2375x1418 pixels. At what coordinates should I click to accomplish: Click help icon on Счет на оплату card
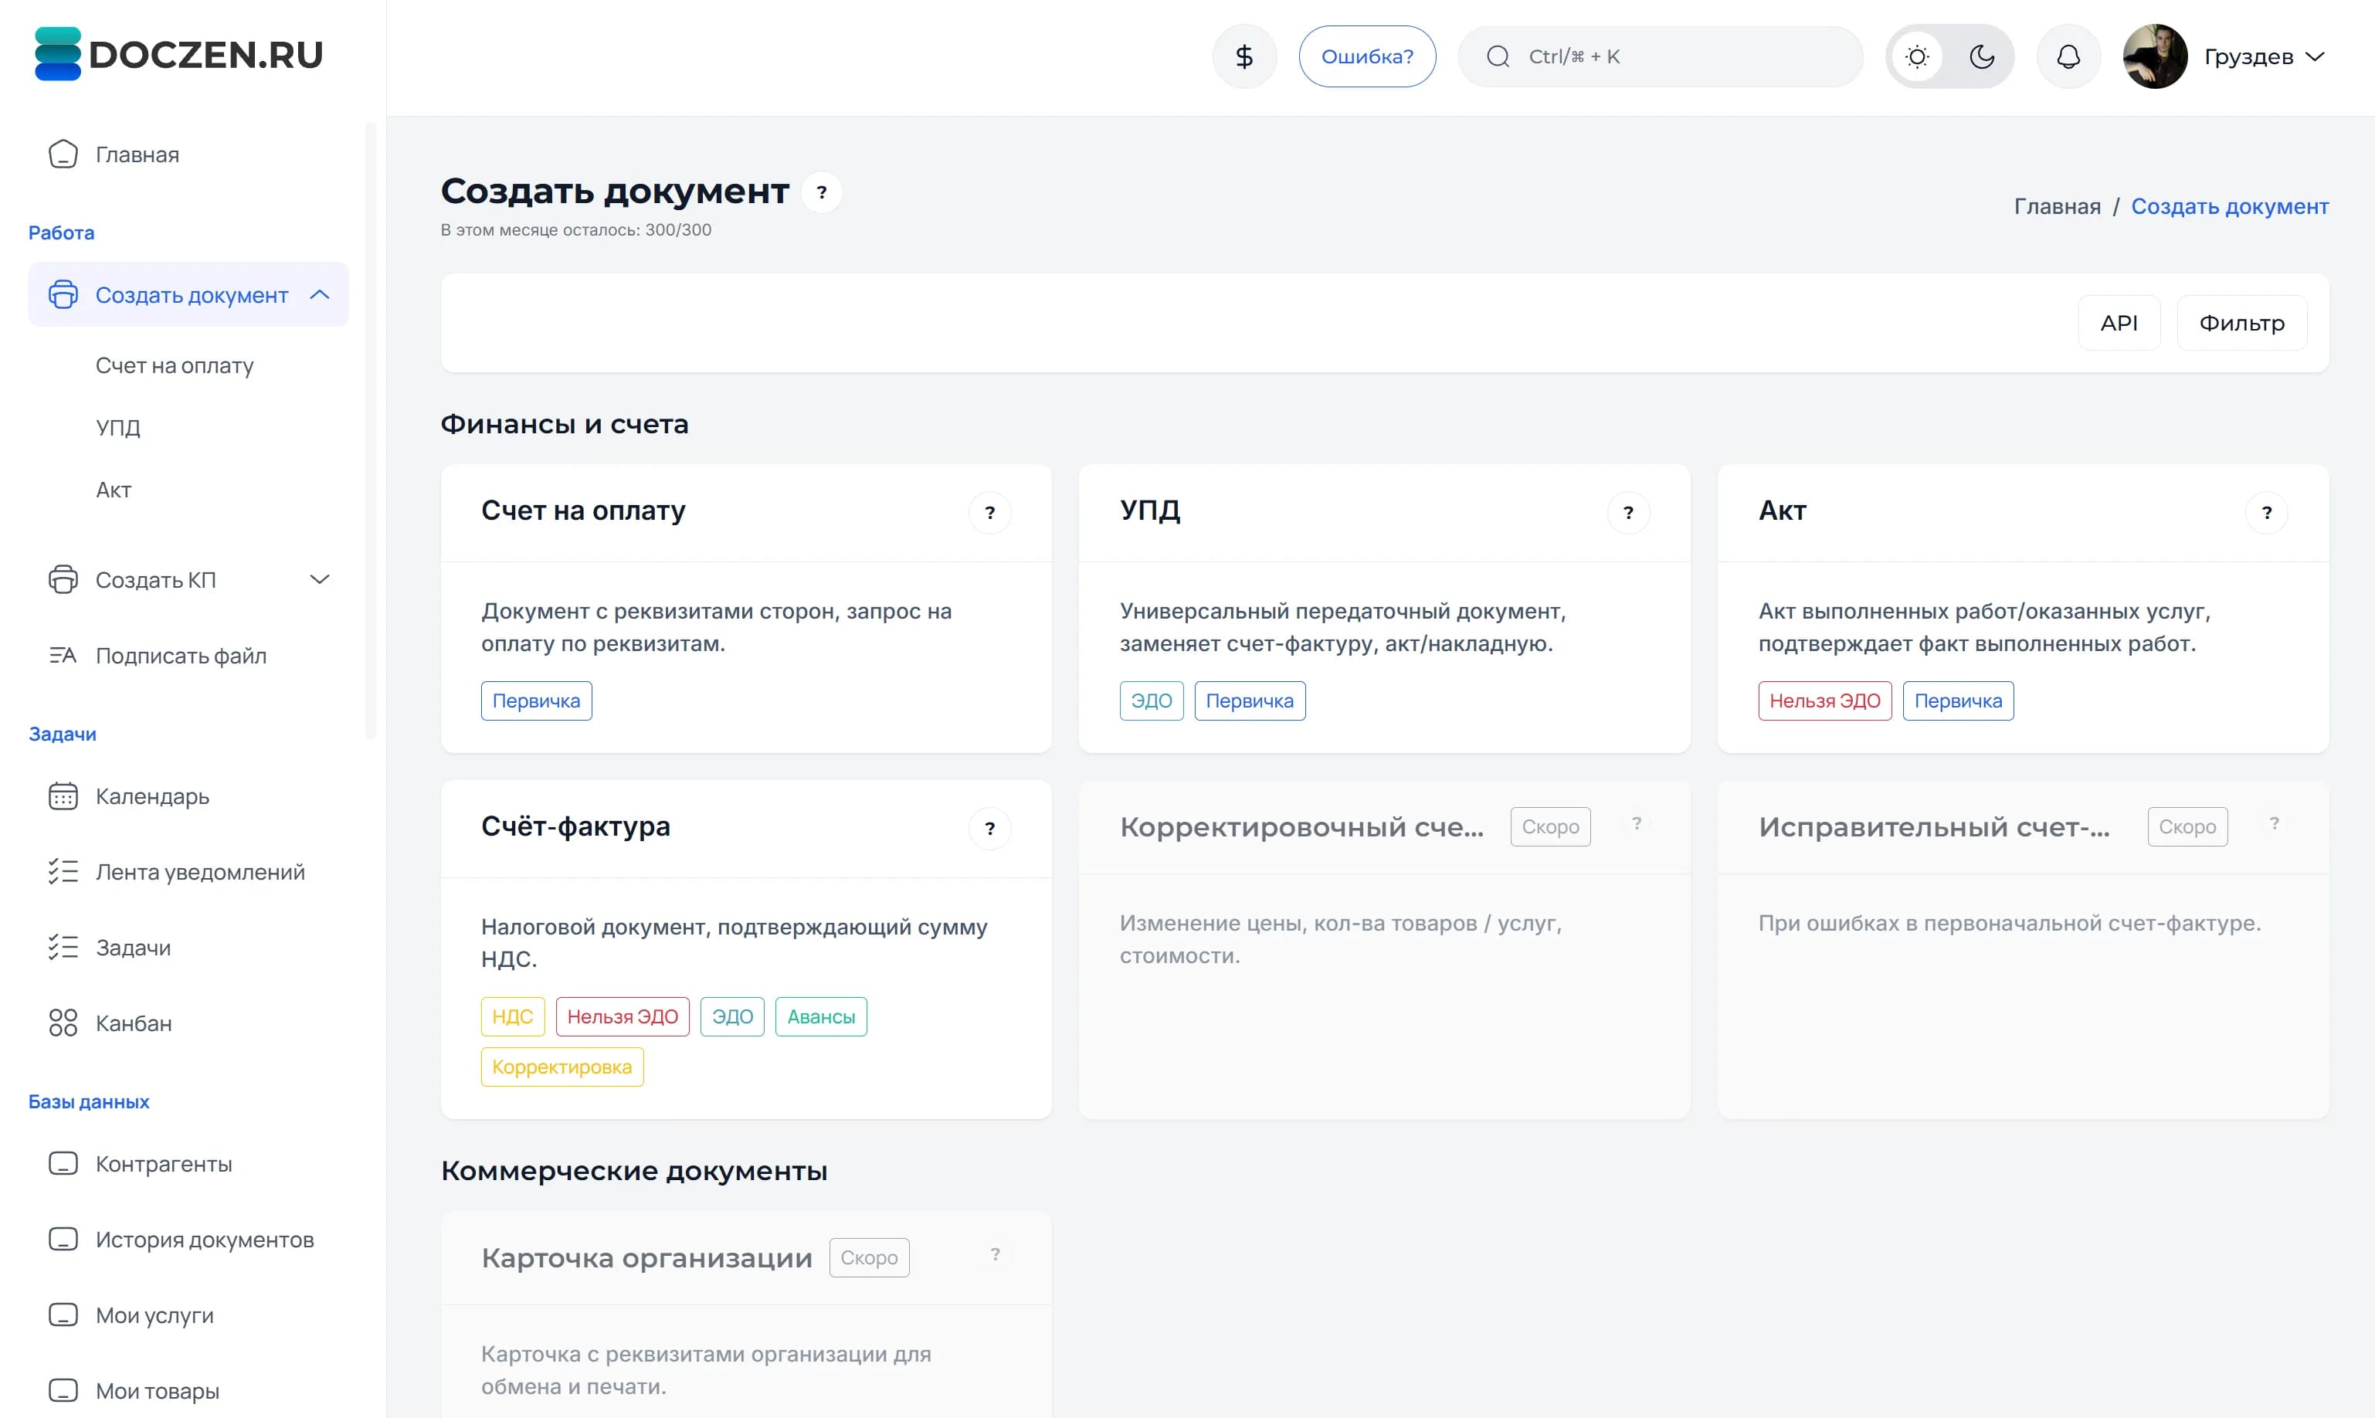989,512
